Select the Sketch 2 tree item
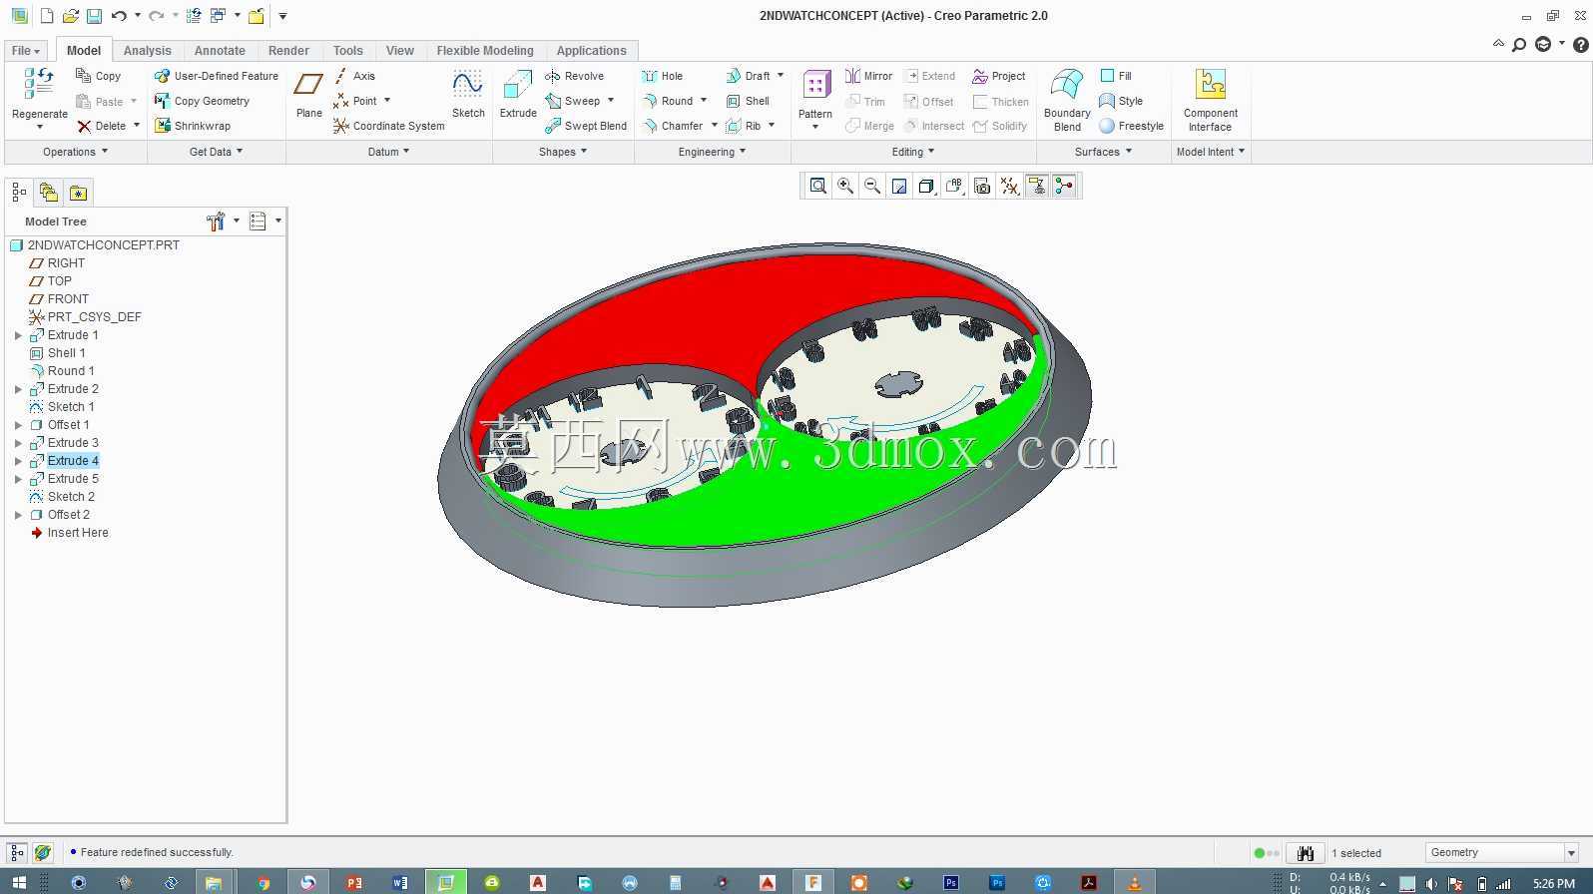The image size is (1593, 894). coord(62,497)
